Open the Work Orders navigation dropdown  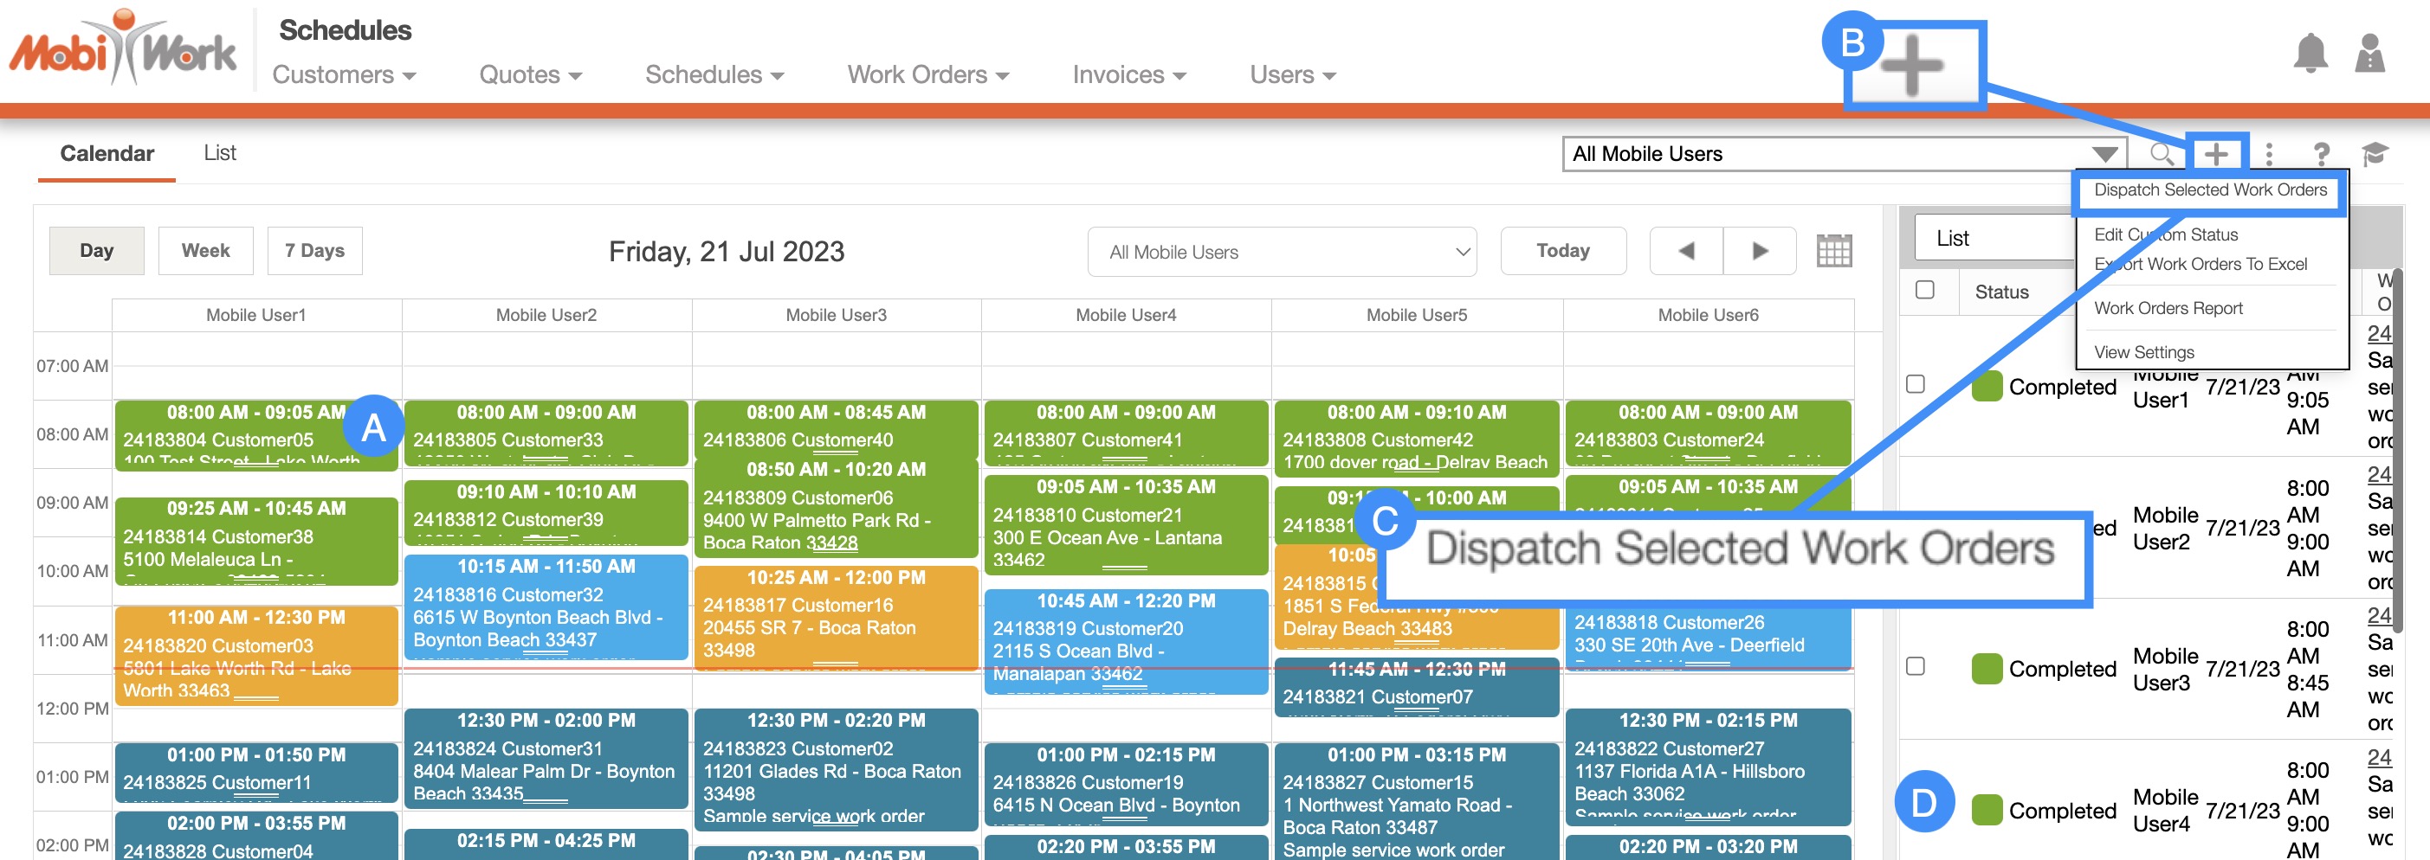927,74
